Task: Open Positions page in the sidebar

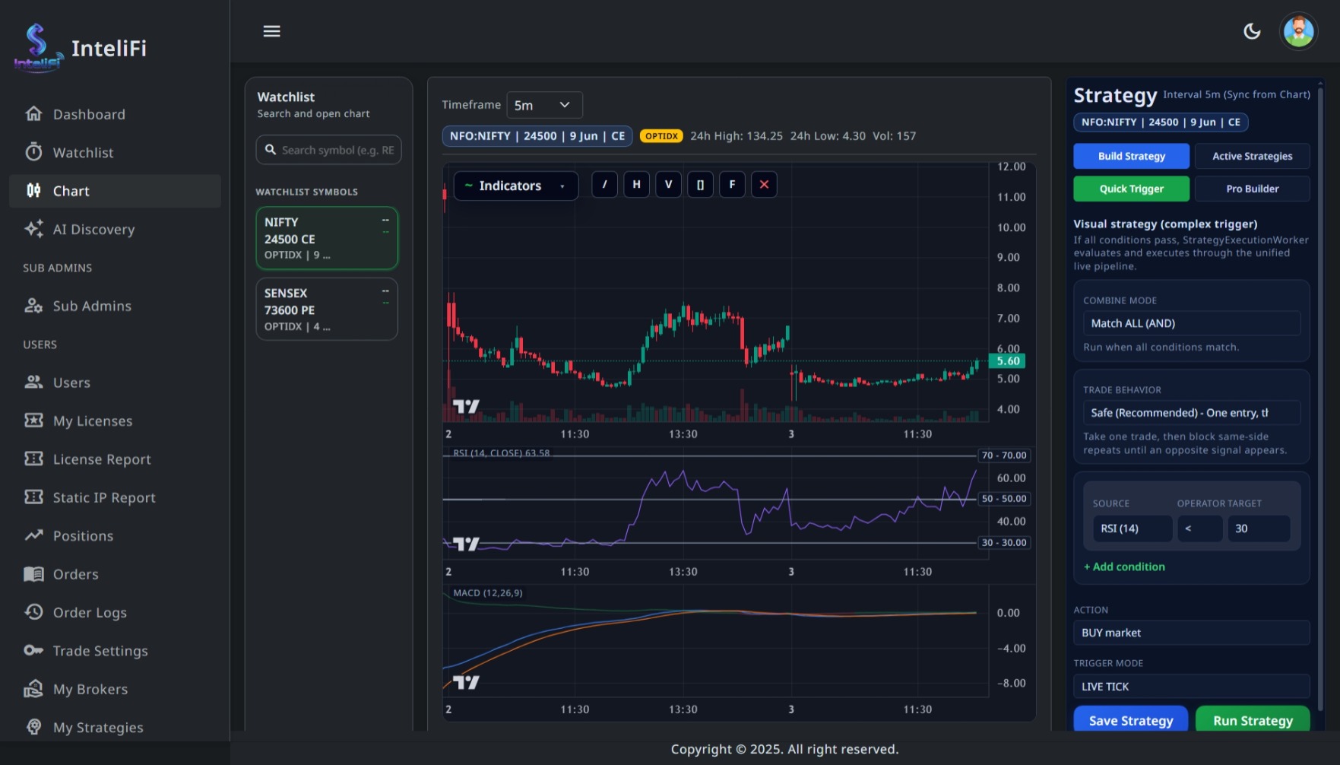Action: click(x=115, y=535)
